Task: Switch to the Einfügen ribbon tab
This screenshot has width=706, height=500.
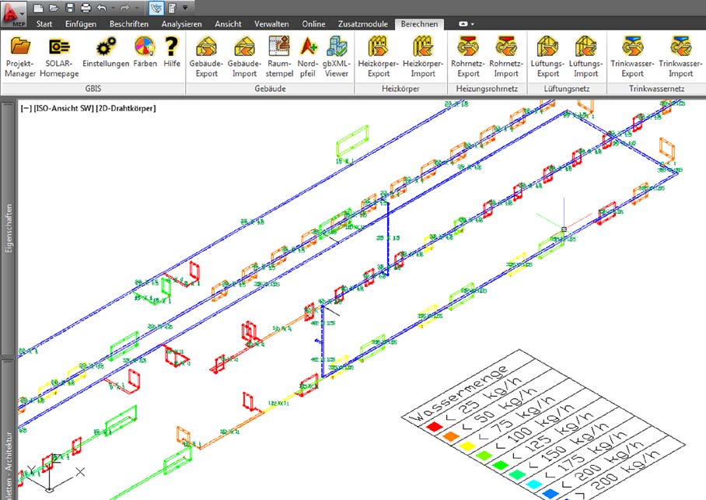Action: [81, 24]
